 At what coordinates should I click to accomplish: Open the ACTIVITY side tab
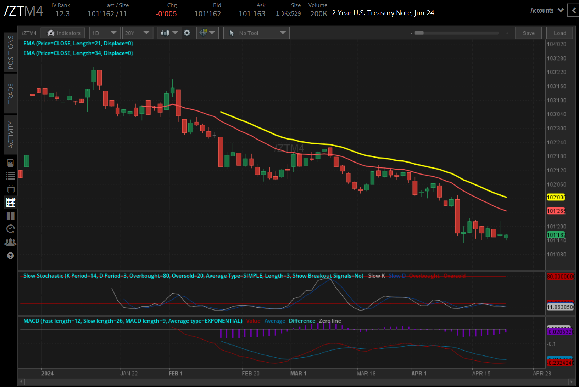pos(11,135)
